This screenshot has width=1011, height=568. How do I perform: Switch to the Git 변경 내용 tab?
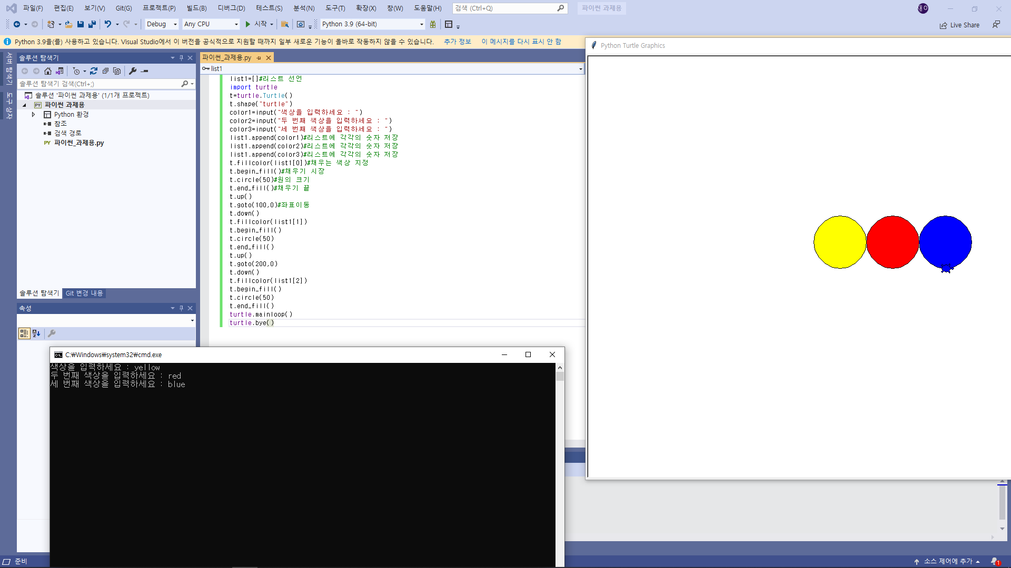click(84, 293)
